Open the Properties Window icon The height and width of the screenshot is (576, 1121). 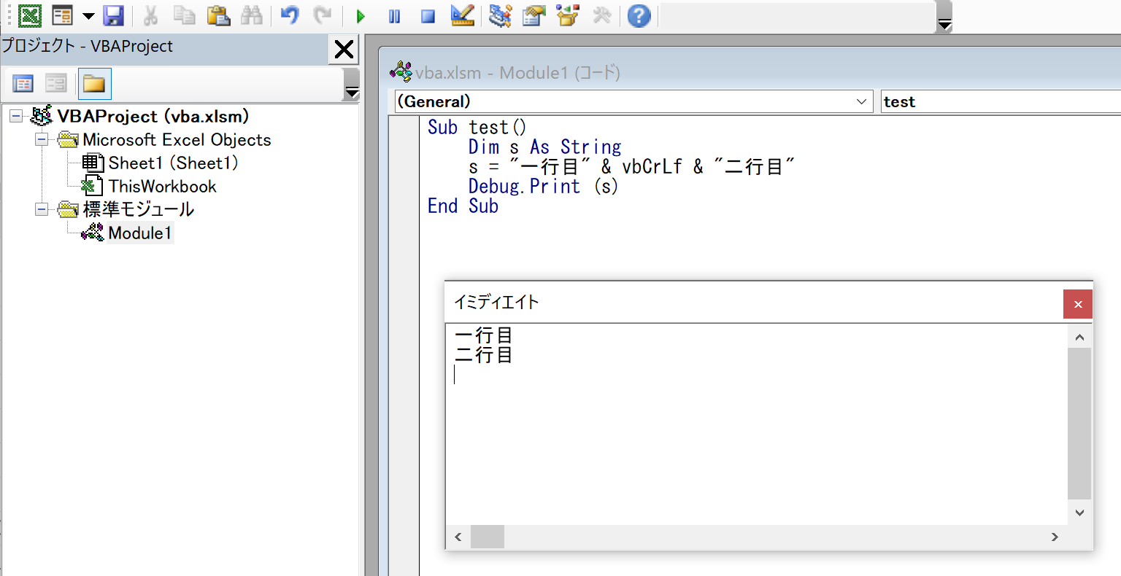coord(534,15)
